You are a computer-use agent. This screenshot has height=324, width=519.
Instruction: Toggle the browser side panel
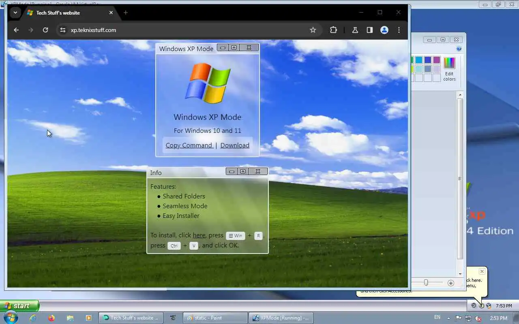pos(369,30)
